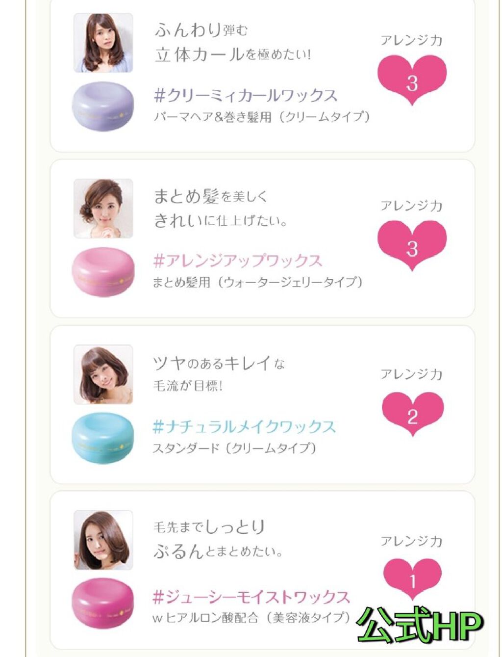Click the ツヤのあるキレイな毛流 headline
The width and height of the screenshot is (502, 657).
pos(219,374)
